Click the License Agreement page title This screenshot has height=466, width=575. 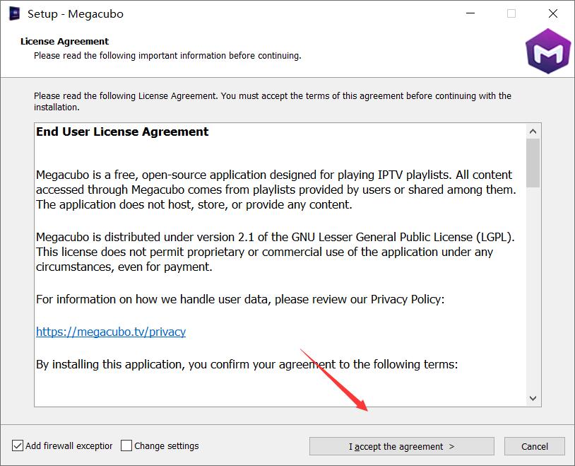64,41
